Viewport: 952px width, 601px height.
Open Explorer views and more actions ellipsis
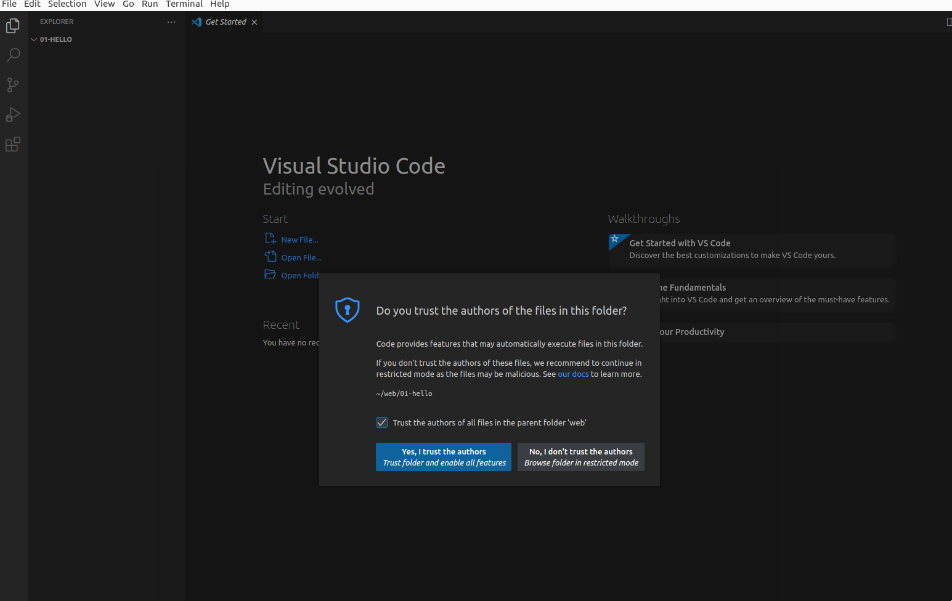[x=171, y=22]
